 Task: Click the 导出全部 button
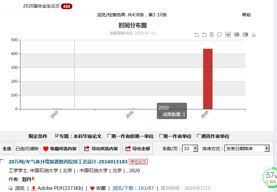(137, 149)
